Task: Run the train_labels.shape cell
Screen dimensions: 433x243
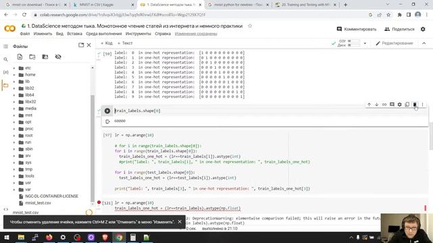Action: click(x=107, y=111)
